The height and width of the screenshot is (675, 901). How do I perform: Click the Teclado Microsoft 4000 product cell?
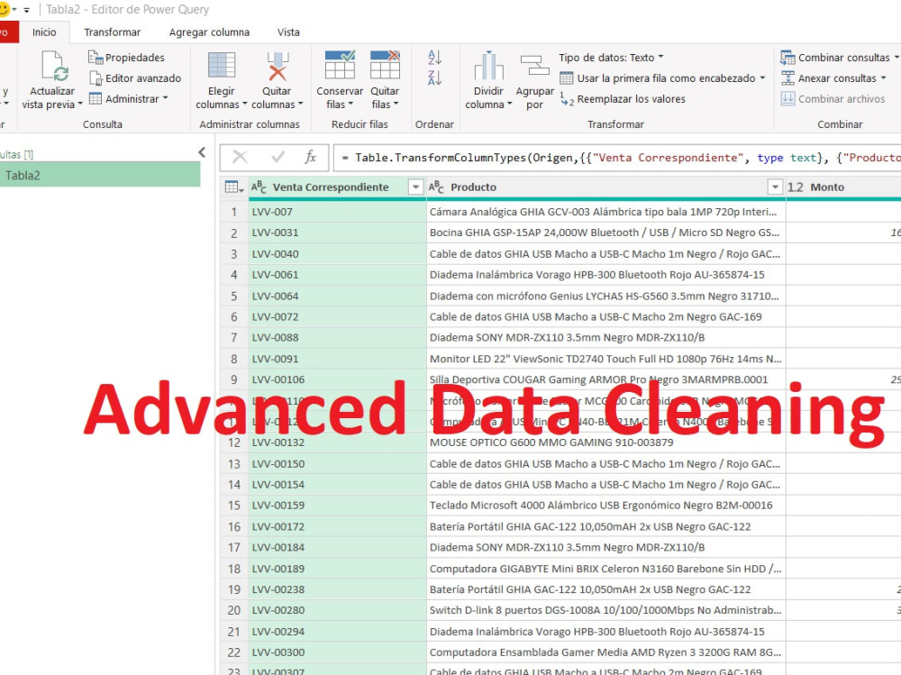tap(605, 505)
